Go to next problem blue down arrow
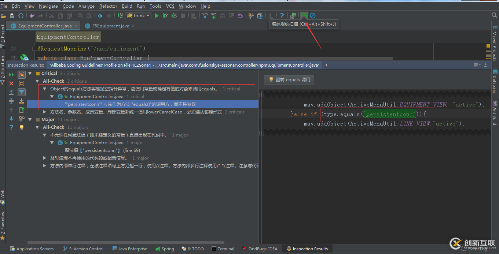 pyautogui.click(x=11, y=119)
